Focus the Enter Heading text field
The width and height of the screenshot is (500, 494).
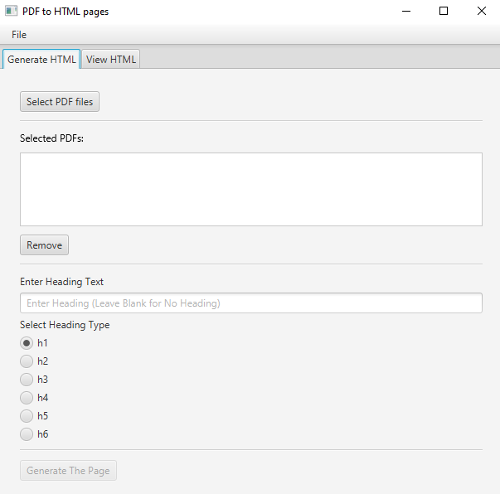250,303
